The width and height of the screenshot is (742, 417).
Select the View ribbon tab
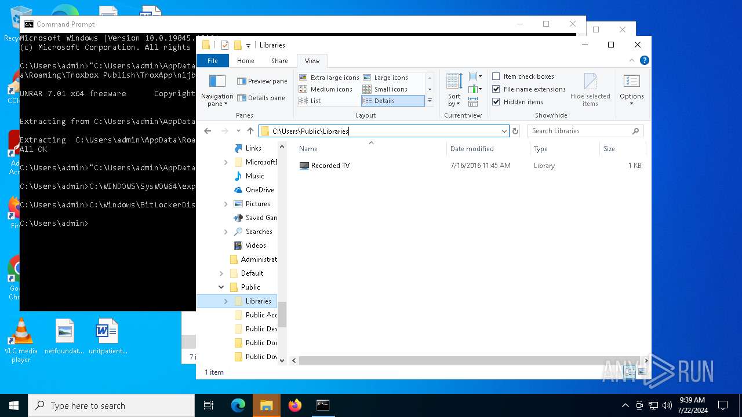(x=312, y=61)
